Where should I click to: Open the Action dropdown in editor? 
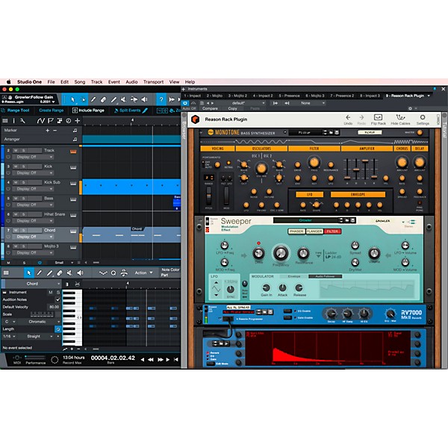143,273
